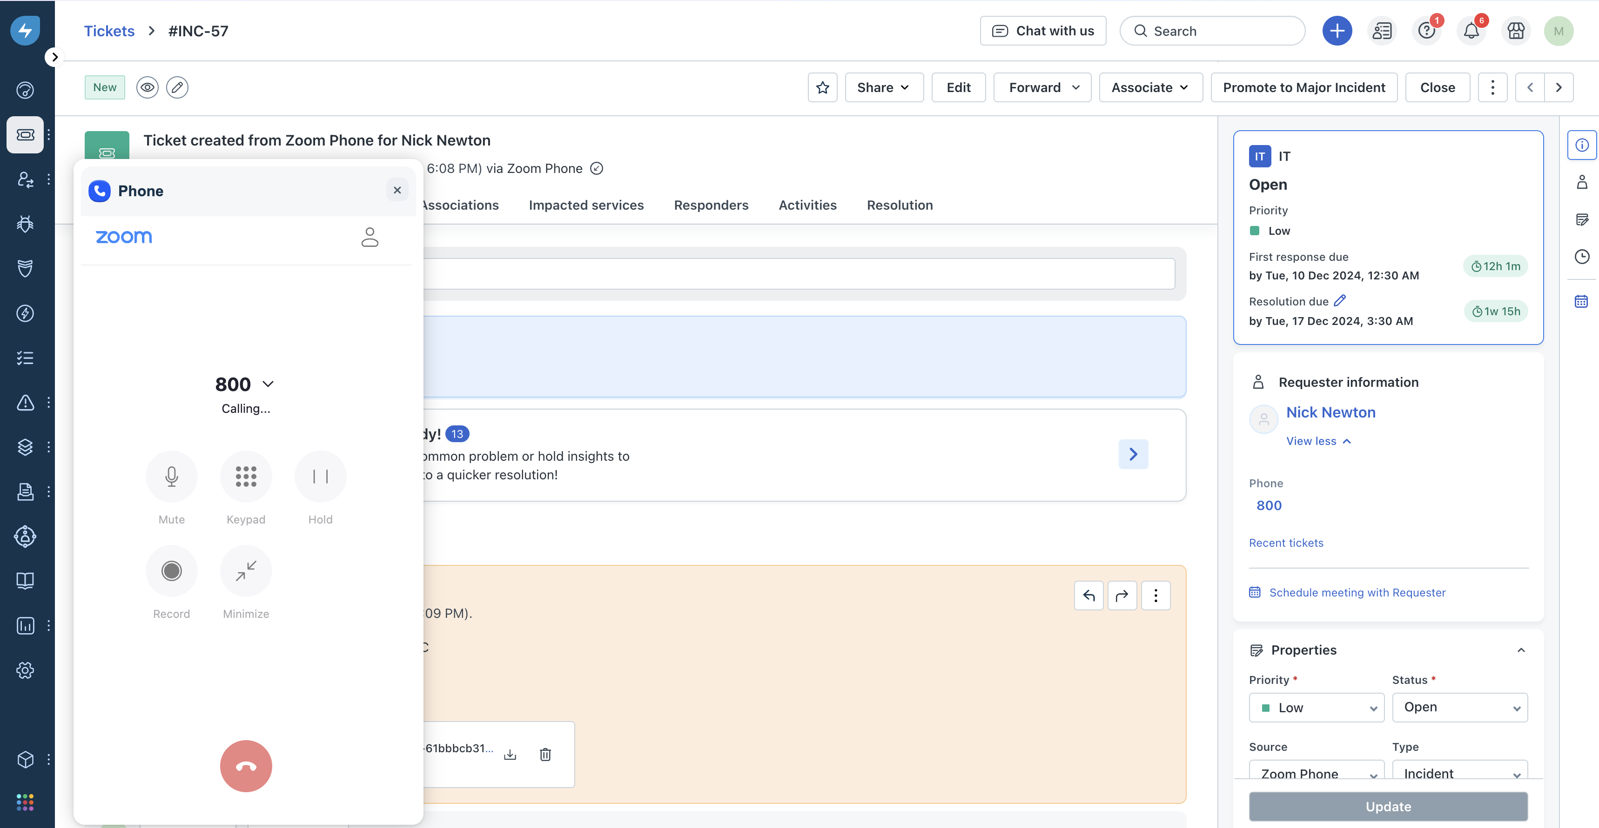Image resolution: width=1599 pixels, height=828 pixels.
Task: Open the notifications bell
Action: (x=1471, y=31)
